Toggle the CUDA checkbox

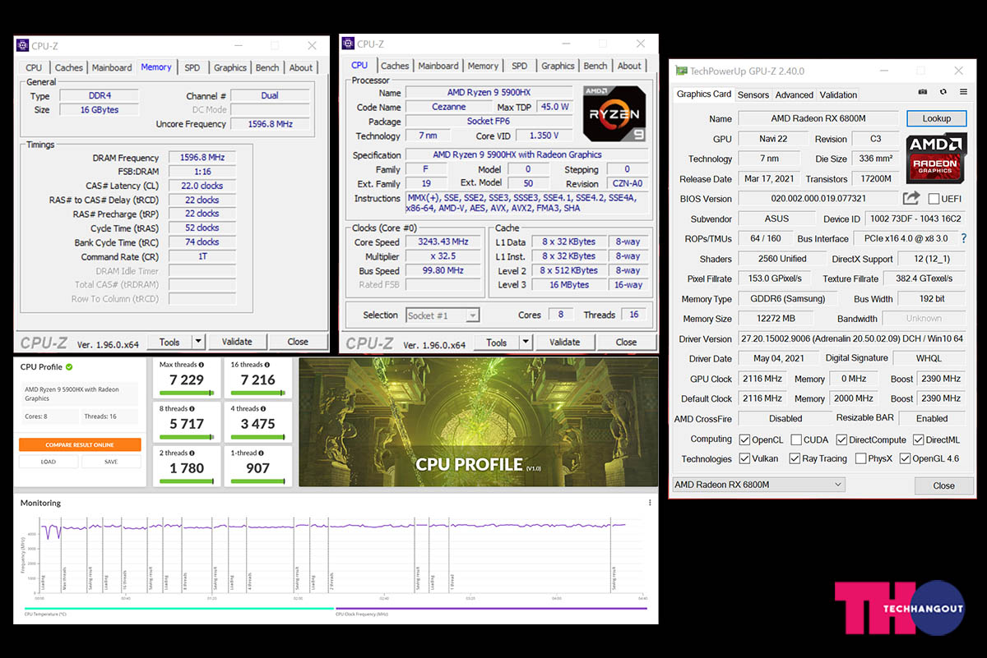[795, 440]
